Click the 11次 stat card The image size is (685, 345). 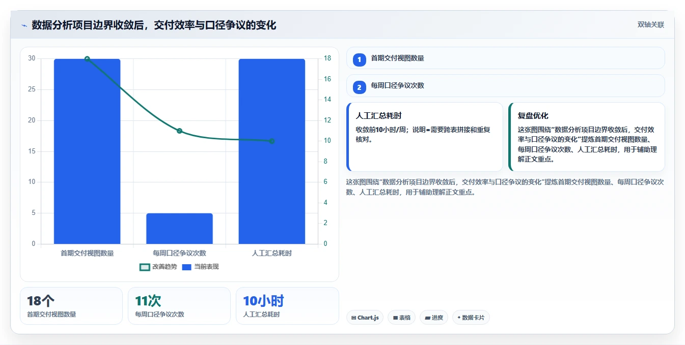[x=179, y=306]
